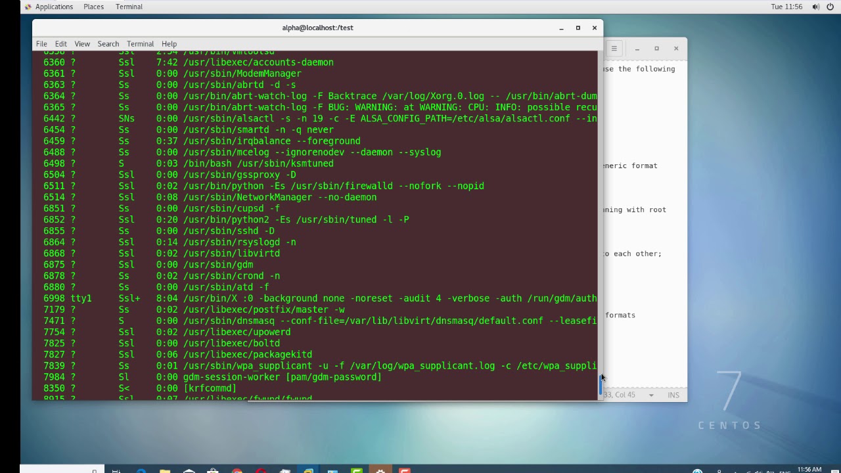The image size is (841, 473).
Task: Minimize the text editor window behind
Action: click(637, 49)
